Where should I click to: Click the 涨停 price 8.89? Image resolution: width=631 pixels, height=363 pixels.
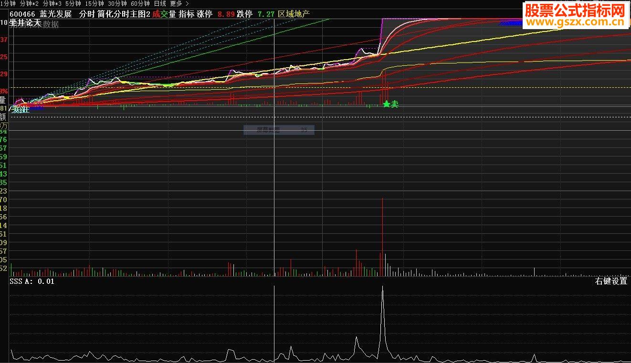coord(226,14)
